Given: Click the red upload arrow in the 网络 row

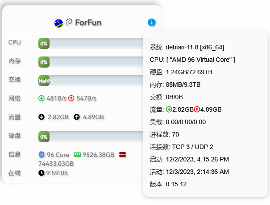Looking at the screenshot, I should pos(71,98).
